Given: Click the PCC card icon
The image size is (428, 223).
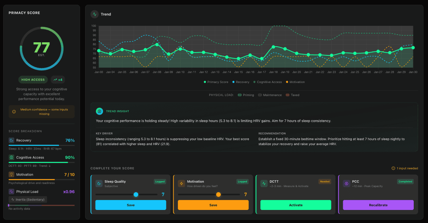Looking at the screenshot, I should click(346, 183).
